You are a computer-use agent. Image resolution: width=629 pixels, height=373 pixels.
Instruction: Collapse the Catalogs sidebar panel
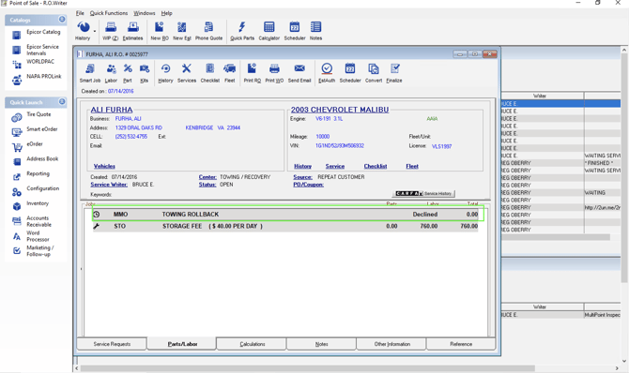pos(62,20)
